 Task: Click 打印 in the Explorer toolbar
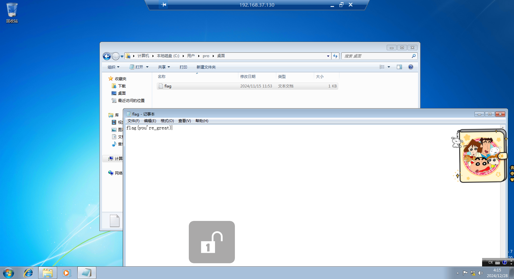point(183,67)
